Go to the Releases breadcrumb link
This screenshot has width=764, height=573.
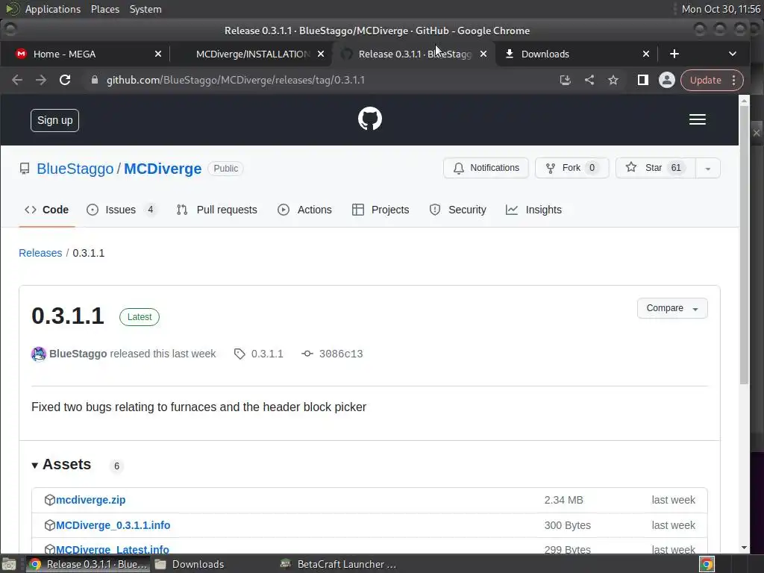(x=40, y=253)
